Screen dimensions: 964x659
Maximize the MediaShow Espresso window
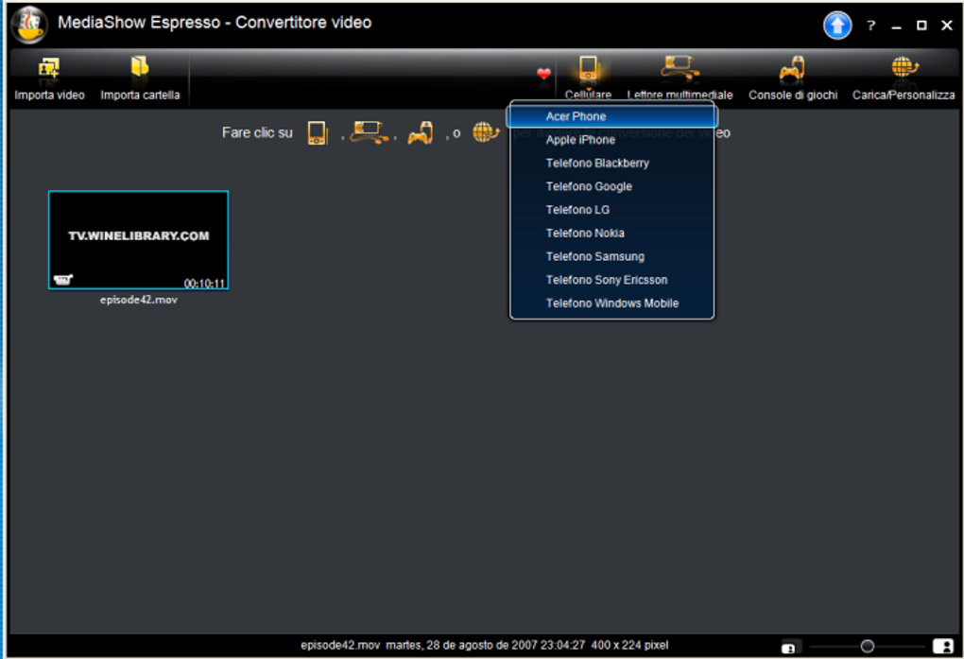click(921, 26)
